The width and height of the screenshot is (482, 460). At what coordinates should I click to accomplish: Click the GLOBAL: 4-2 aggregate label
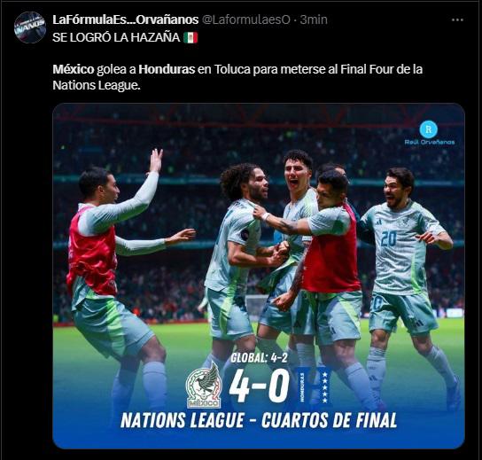coord(259,357)
